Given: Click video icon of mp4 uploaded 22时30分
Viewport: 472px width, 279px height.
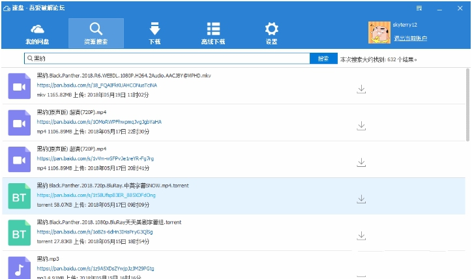Looking at the screenshot, I should click(x=20, y=123).
